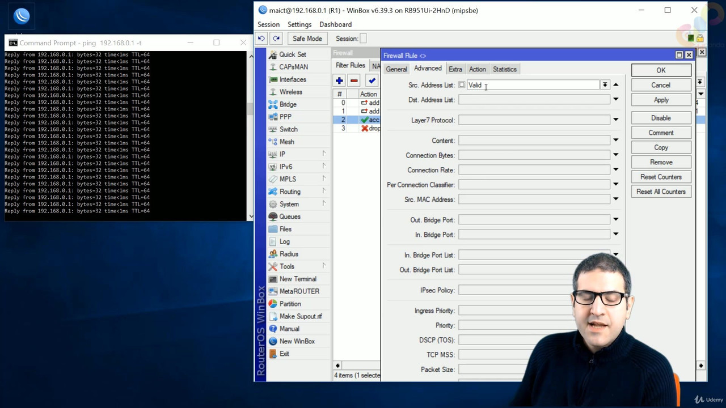
Task: Click Src. Address List input field
Action: [x=533, y=85]
